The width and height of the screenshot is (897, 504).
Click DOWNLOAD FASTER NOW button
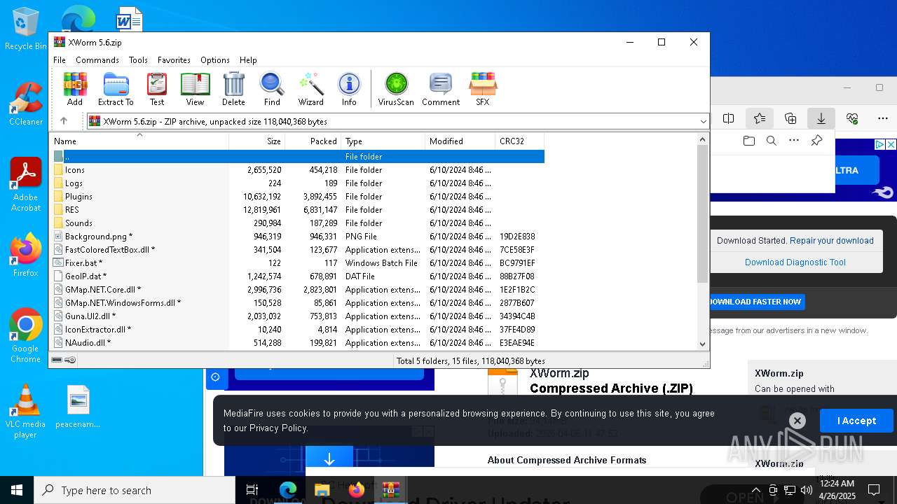(x=755, y=302)
